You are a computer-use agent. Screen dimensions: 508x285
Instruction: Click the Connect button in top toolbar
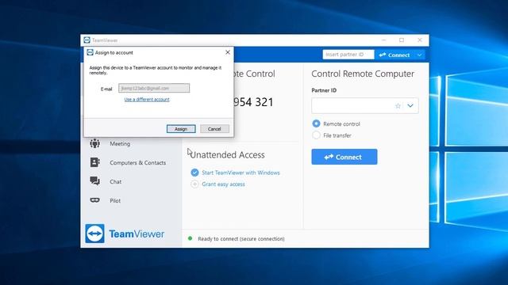(394, 55)
